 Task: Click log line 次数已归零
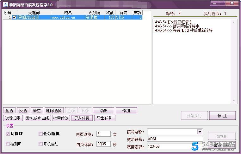coord(172,22)
